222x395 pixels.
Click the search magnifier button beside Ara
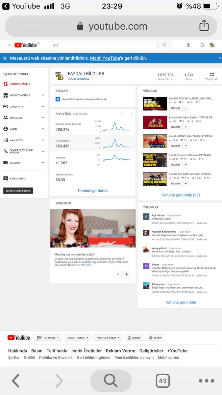164,45
